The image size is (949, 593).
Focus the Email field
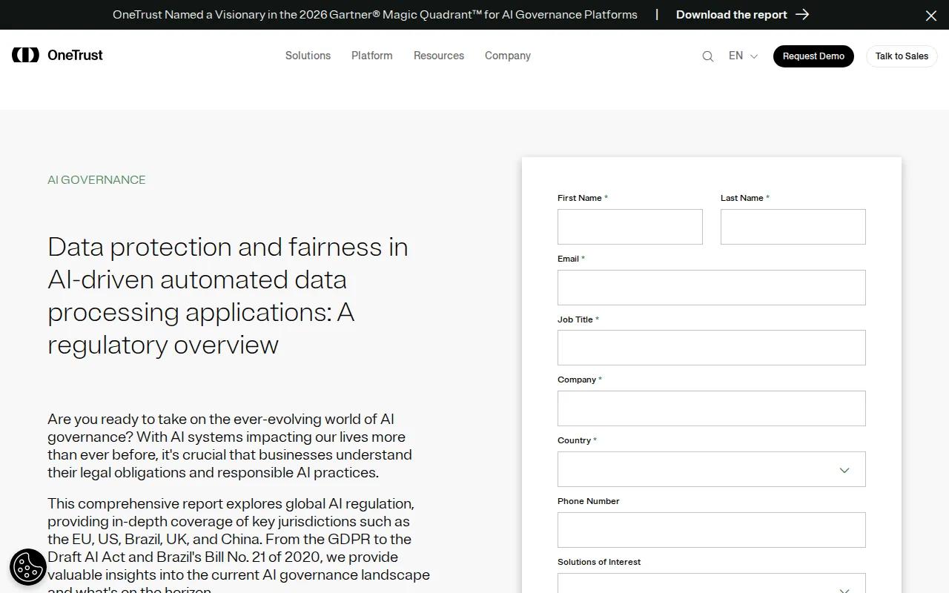coord(712,288)
